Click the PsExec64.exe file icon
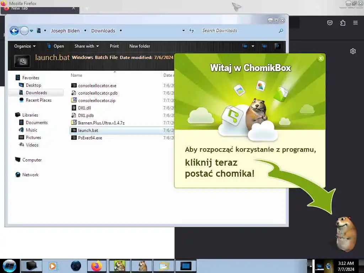 pyautogui.click(x=74, y=138)
